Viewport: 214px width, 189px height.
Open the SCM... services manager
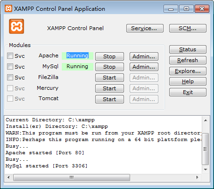(188, 28)
